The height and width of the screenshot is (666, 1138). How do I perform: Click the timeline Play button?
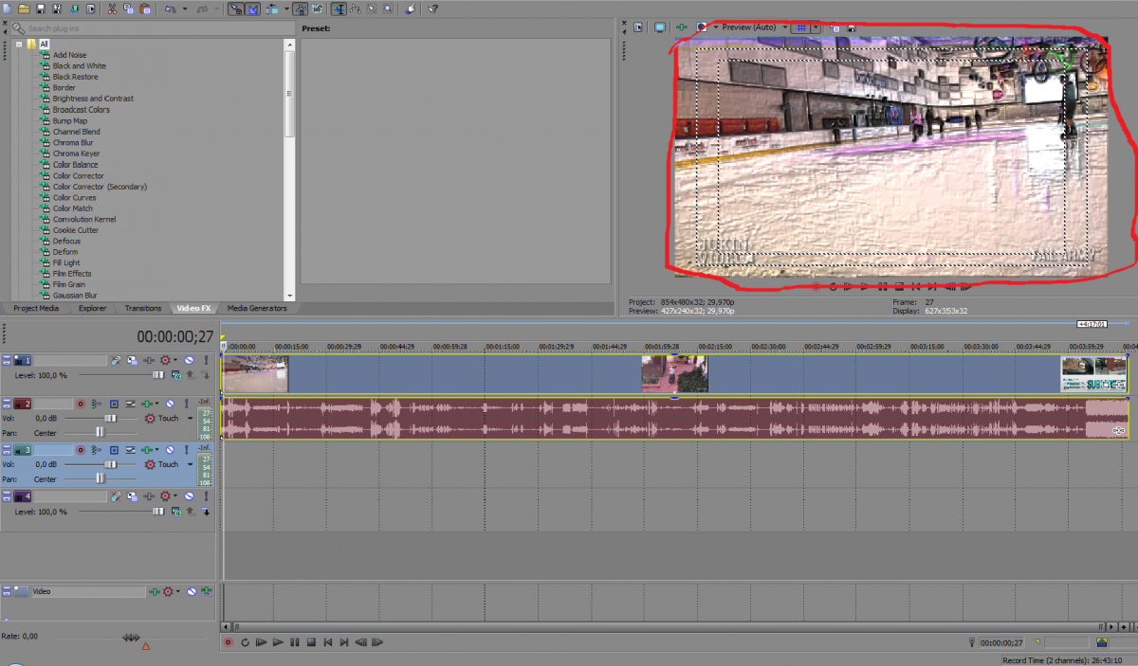click(x=278, y=642)
